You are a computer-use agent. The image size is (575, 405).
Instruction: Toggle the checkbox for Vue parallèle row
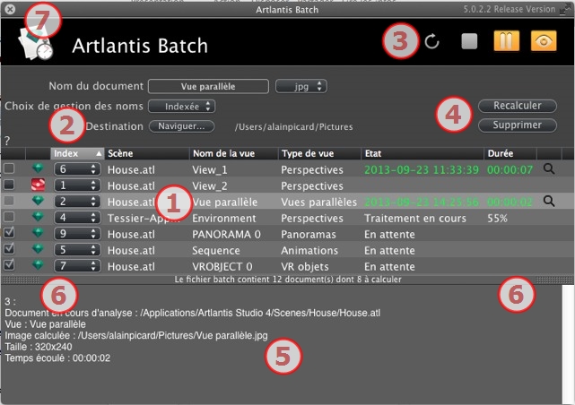[x=9, y=201]
